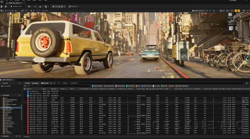The height and width of the screenshot is (139, 250).
Task: Sort by the Type column header
Action: (44, 89)
